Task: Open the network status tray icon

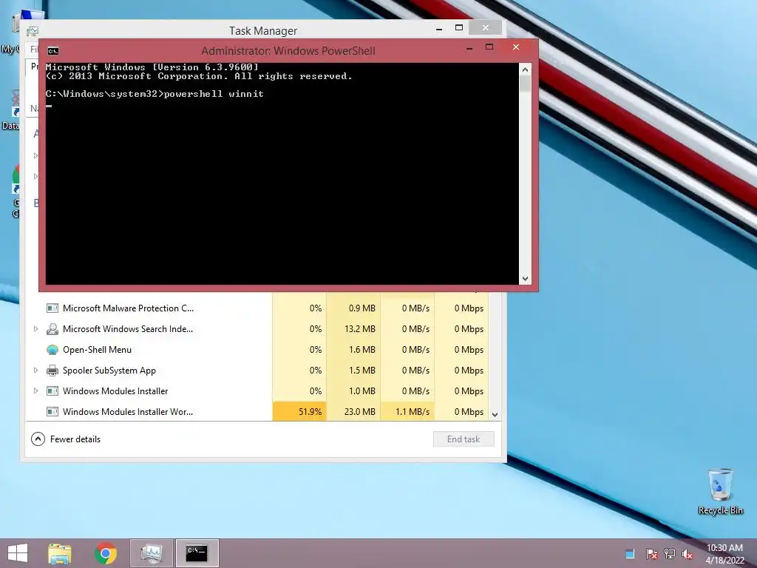Action: tap(670, 554)
